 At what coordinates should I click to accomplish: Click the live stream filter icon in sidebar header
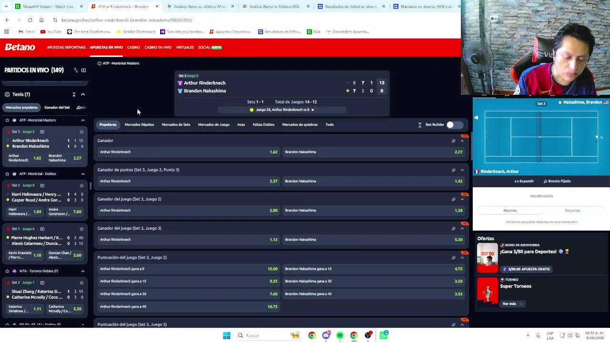(x=83, y=70)
